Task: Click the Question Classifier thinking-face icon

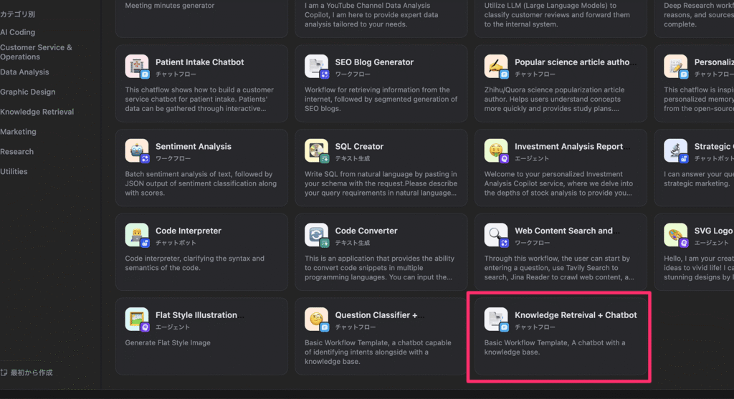Action: (x=316, y=319)
